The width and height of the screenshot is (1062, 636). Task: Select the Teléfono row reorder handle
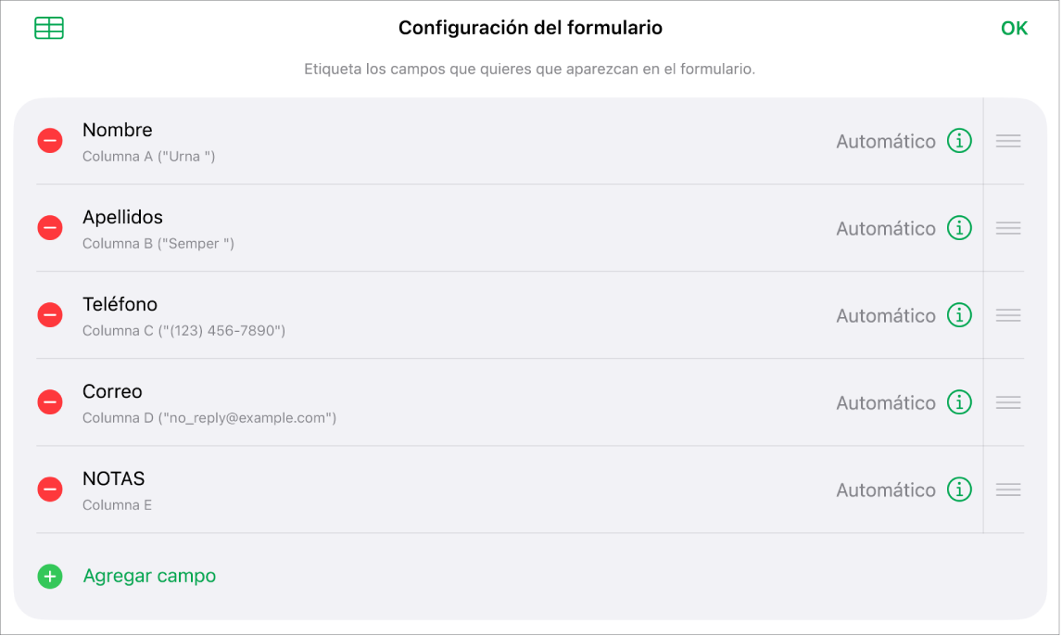coord(1007,314)
